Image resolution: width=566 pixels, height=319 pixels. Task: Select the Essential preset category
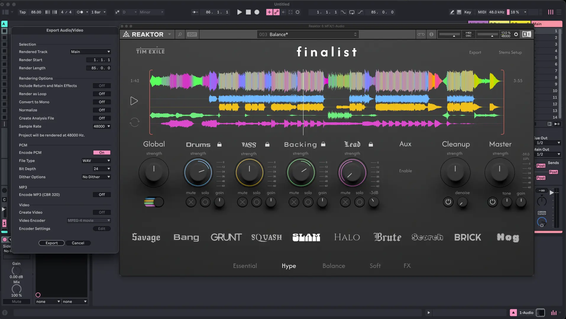[x=245, y=266]
